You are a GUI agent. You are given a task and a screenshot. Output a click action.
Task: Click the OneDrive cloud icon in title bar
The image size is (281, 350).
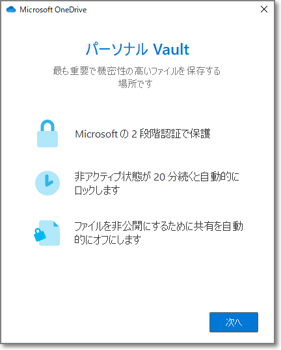11,10
